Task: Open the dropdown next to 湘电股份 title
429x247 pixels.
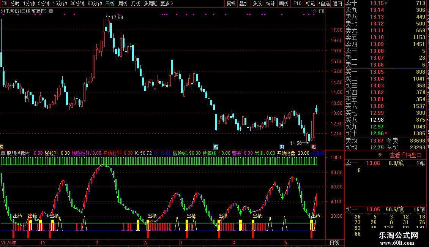Action: coord(51,11)
